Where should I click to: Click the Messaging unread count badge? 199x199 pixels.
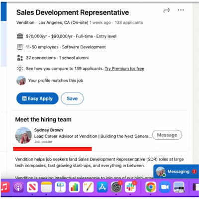(x=194, y=171)
